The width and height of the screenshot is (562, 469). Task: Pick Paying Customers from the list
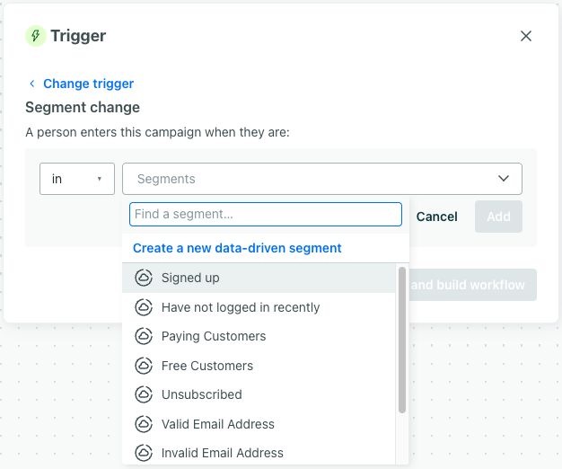(x=214, y=336)
